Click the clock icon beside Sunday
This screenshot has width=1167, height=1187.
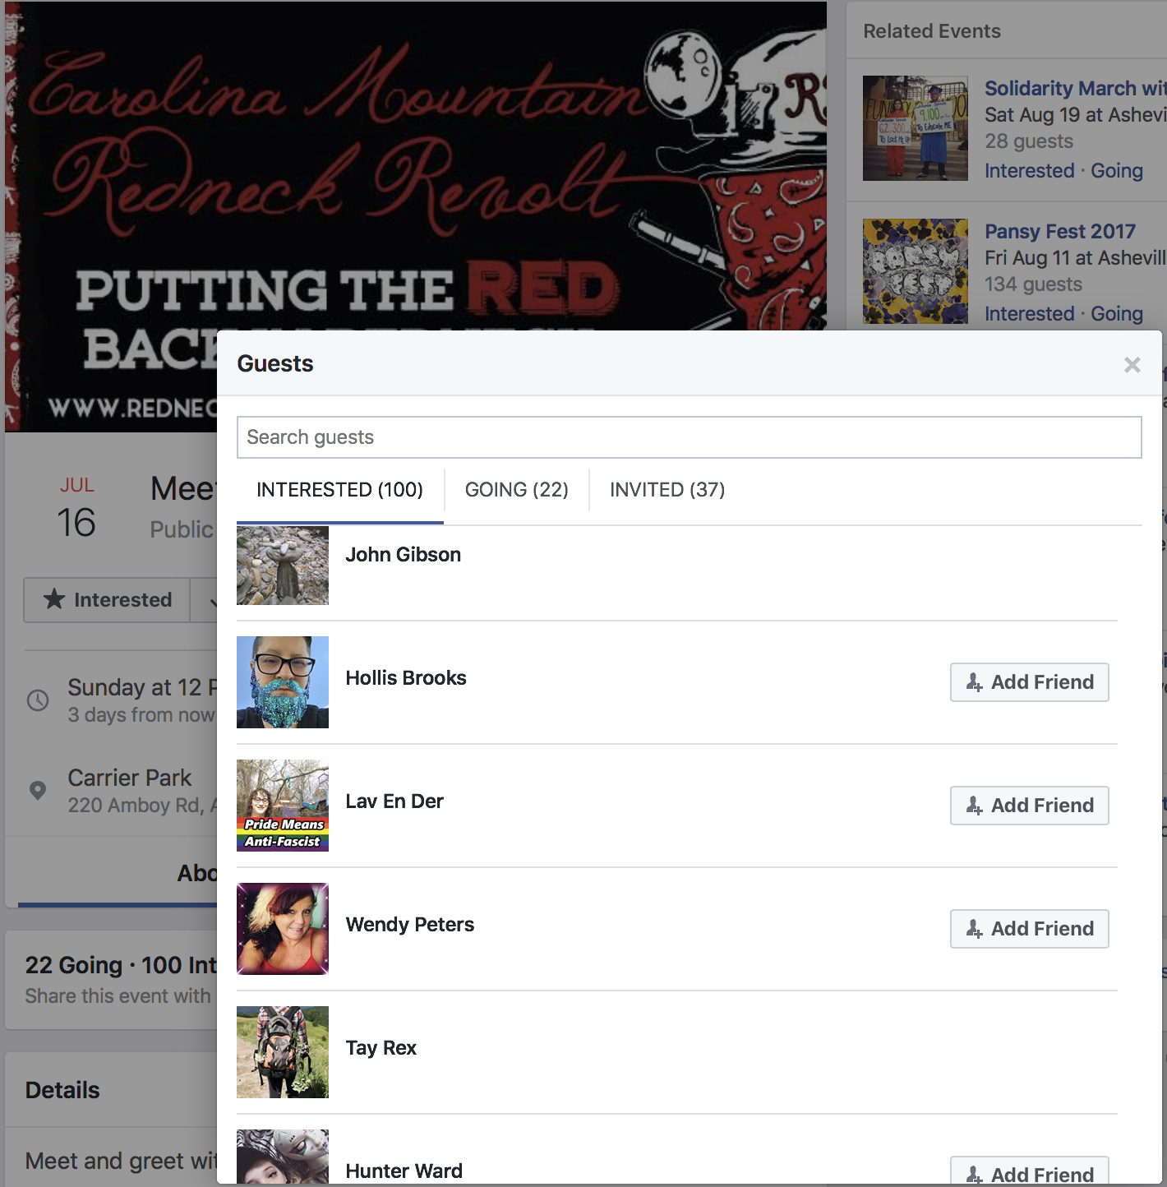coord(38,700)
